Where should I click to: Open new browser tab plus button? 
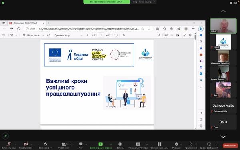49,23
